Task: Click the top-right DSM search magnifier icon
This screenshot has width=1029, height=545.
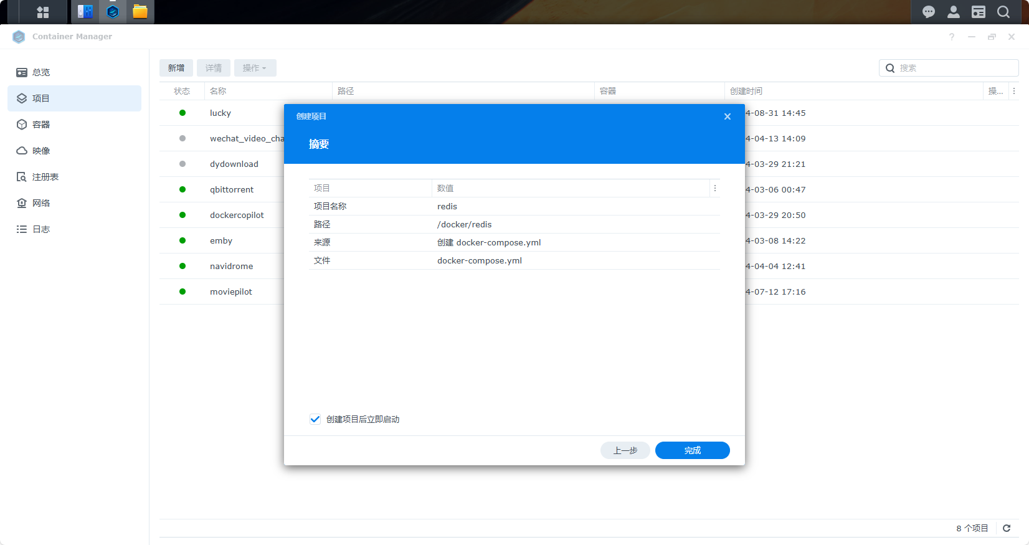Action: coord(1003,12)
